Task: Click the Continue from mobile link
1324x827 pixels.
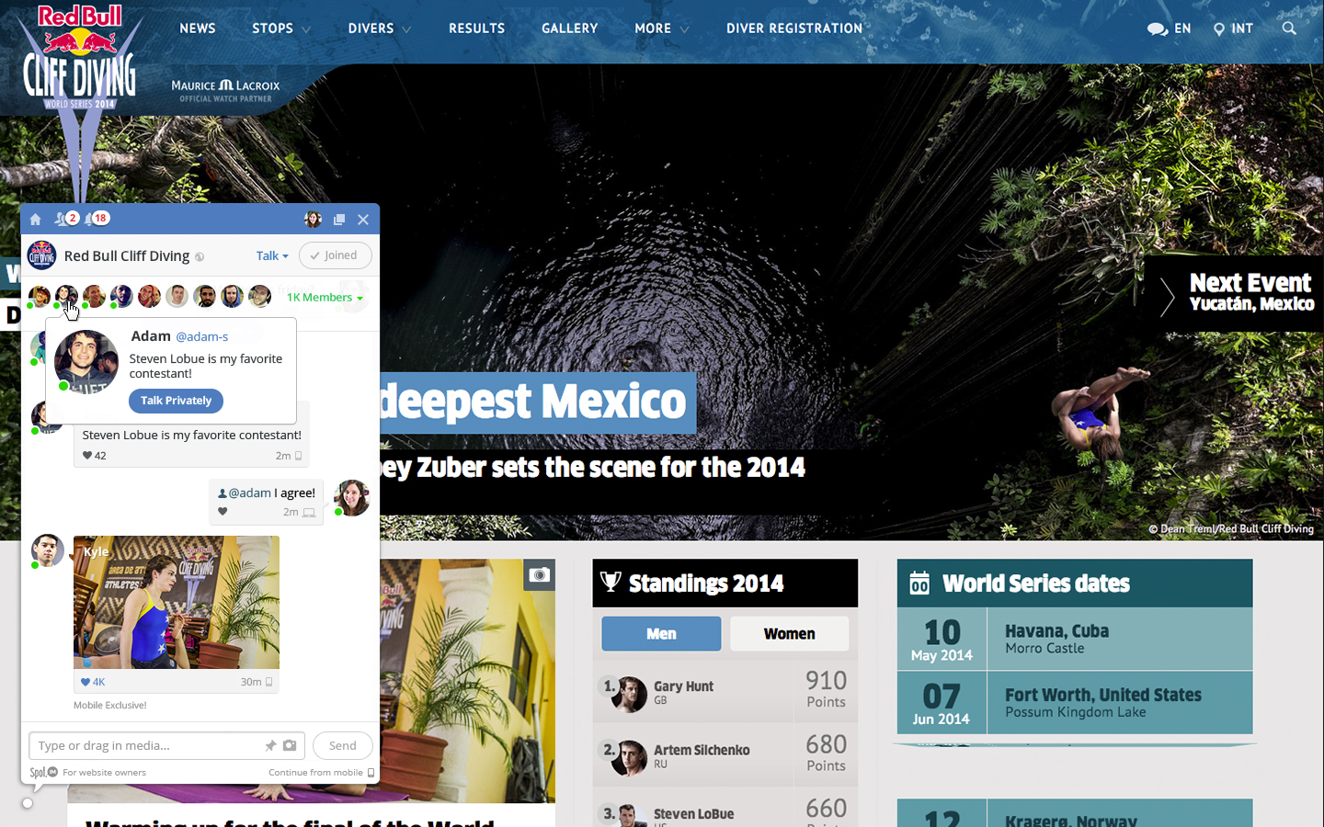Action: [x=320, y=773]
